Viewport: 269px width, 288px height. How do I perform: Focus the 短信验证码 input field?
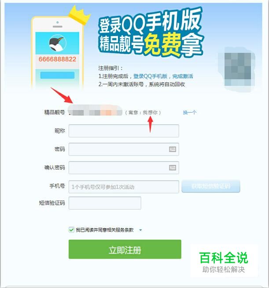click(x=105, y=203)
